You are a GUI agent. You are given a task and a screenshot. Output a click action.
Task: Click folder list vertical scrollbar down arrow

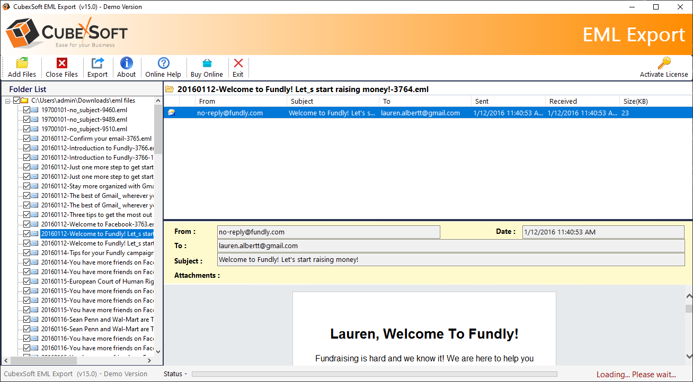click(x=158, y=351)
